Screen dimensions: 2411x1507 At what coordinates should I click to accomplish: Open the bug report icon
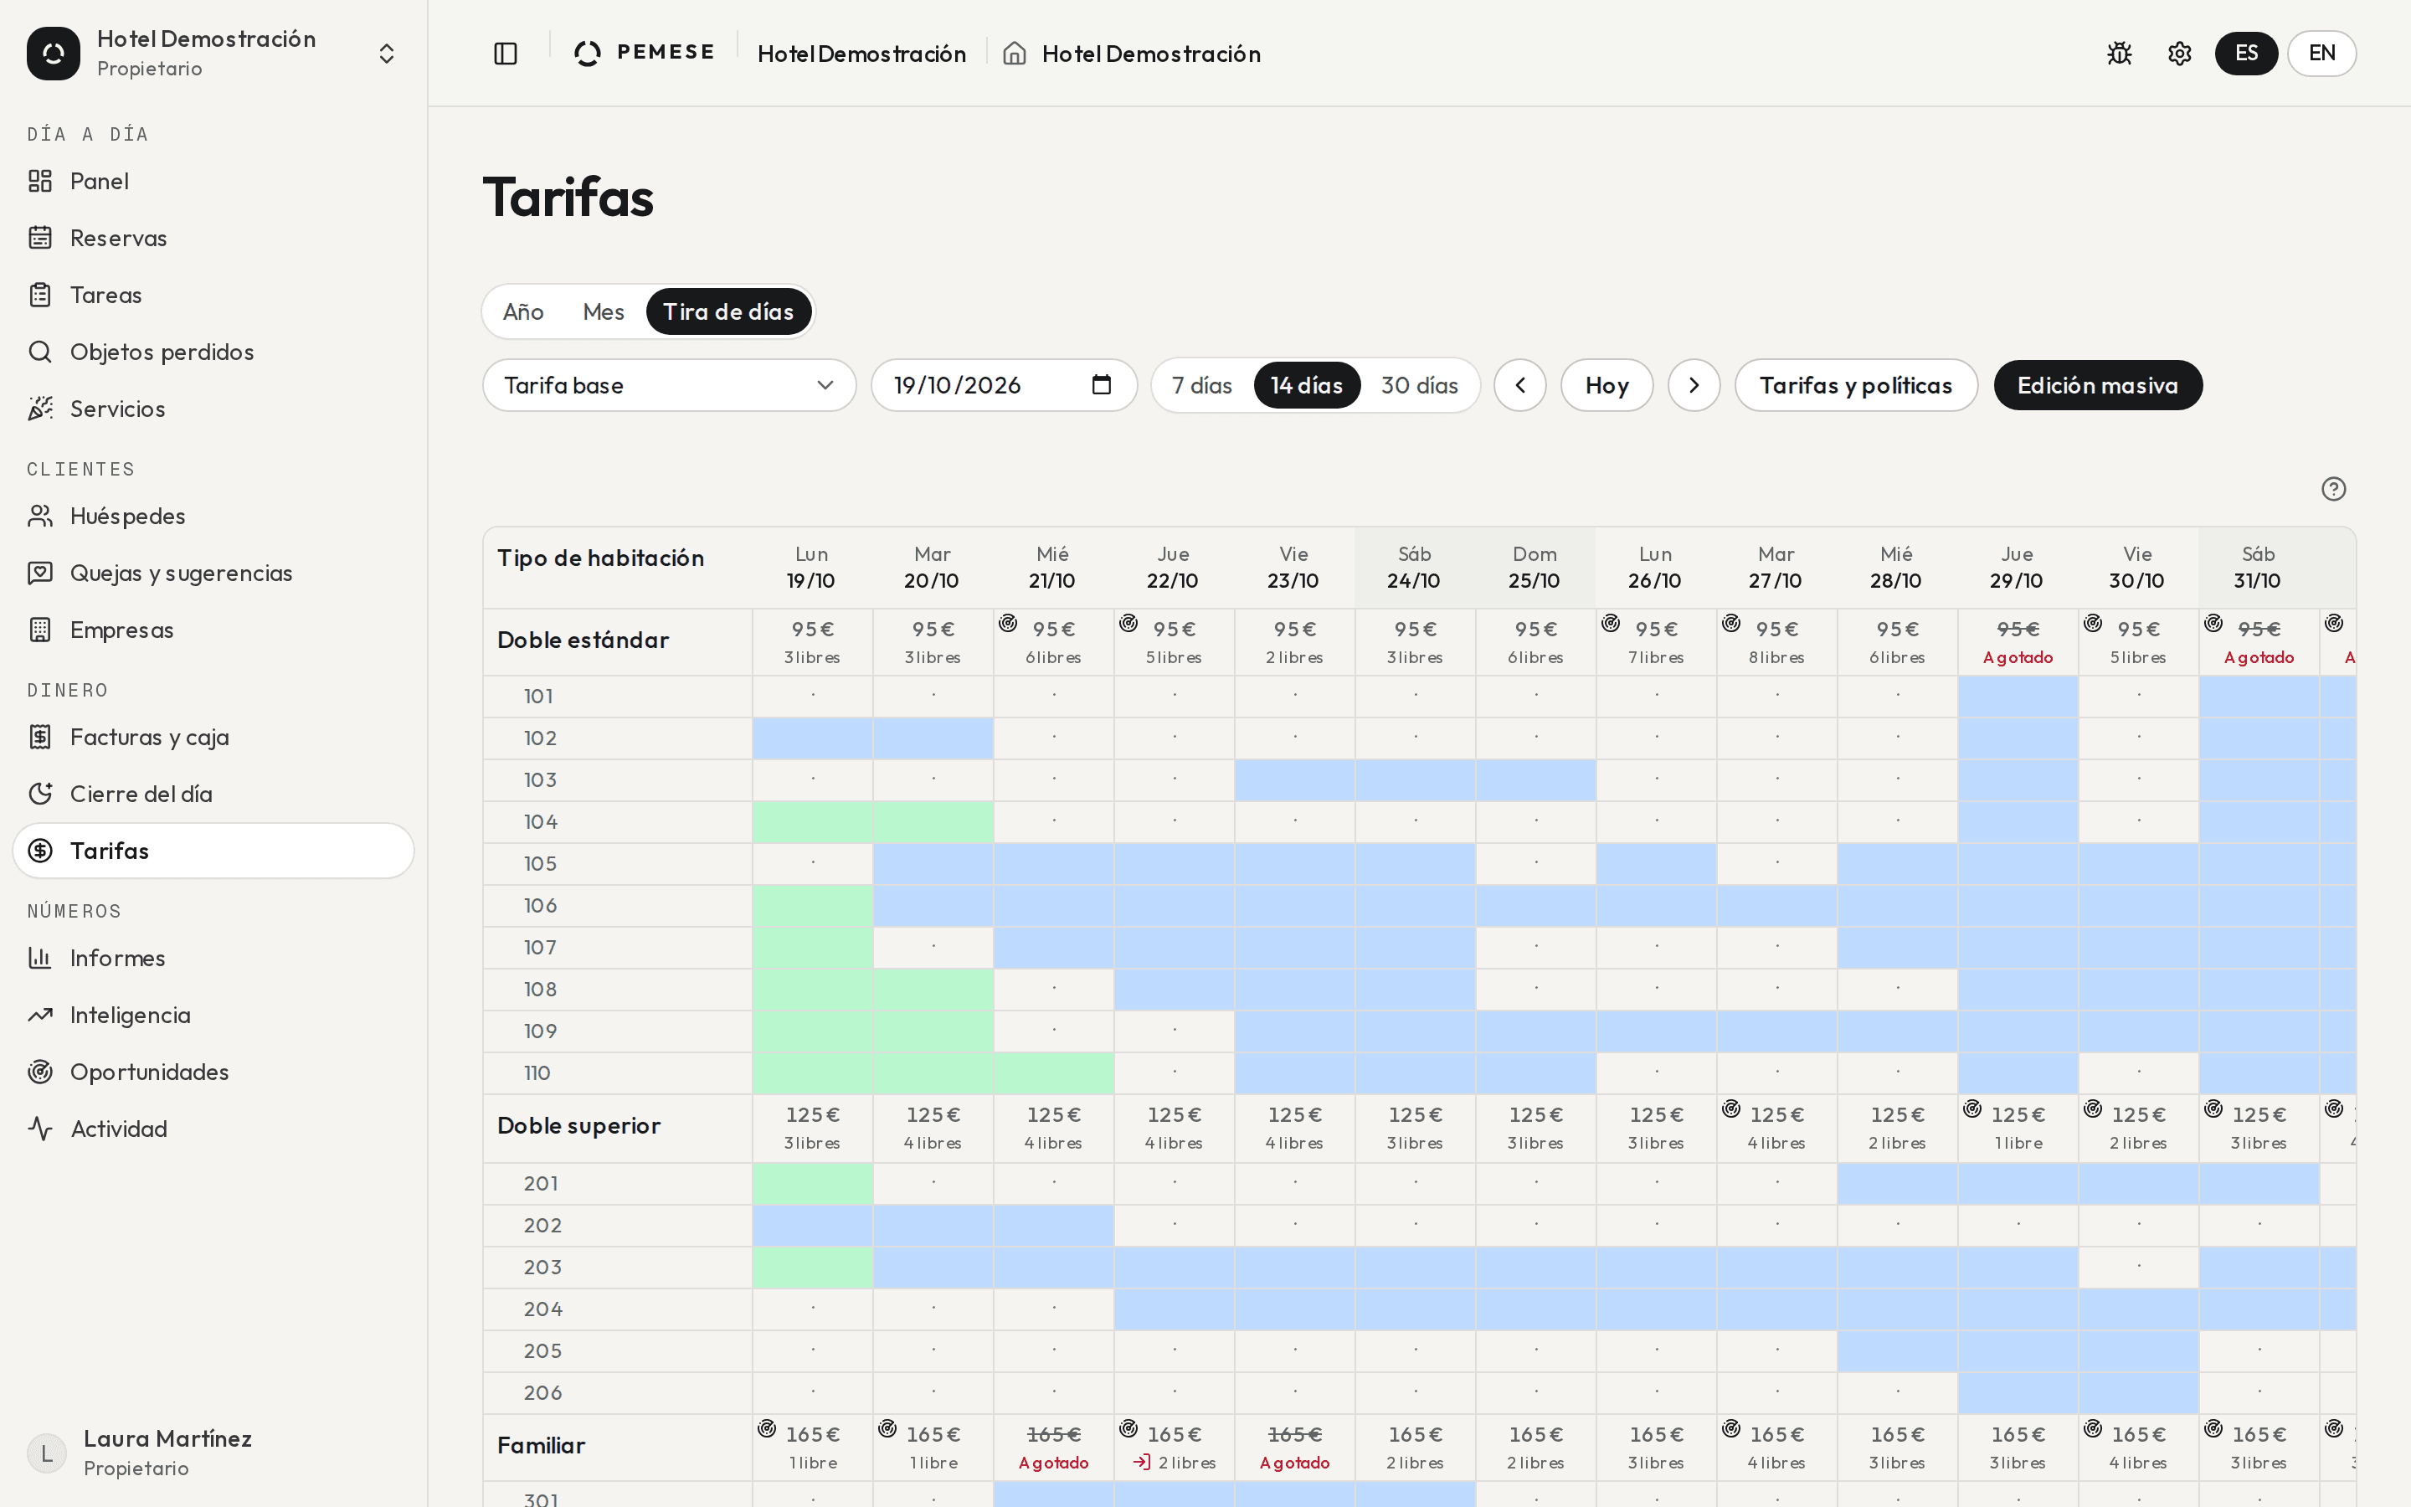2119,54
